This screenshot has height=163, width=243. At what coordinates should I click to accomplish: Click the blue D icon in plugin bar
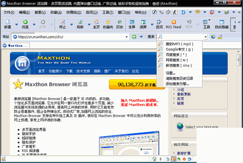pyautogui.click(x=183, y=12)
